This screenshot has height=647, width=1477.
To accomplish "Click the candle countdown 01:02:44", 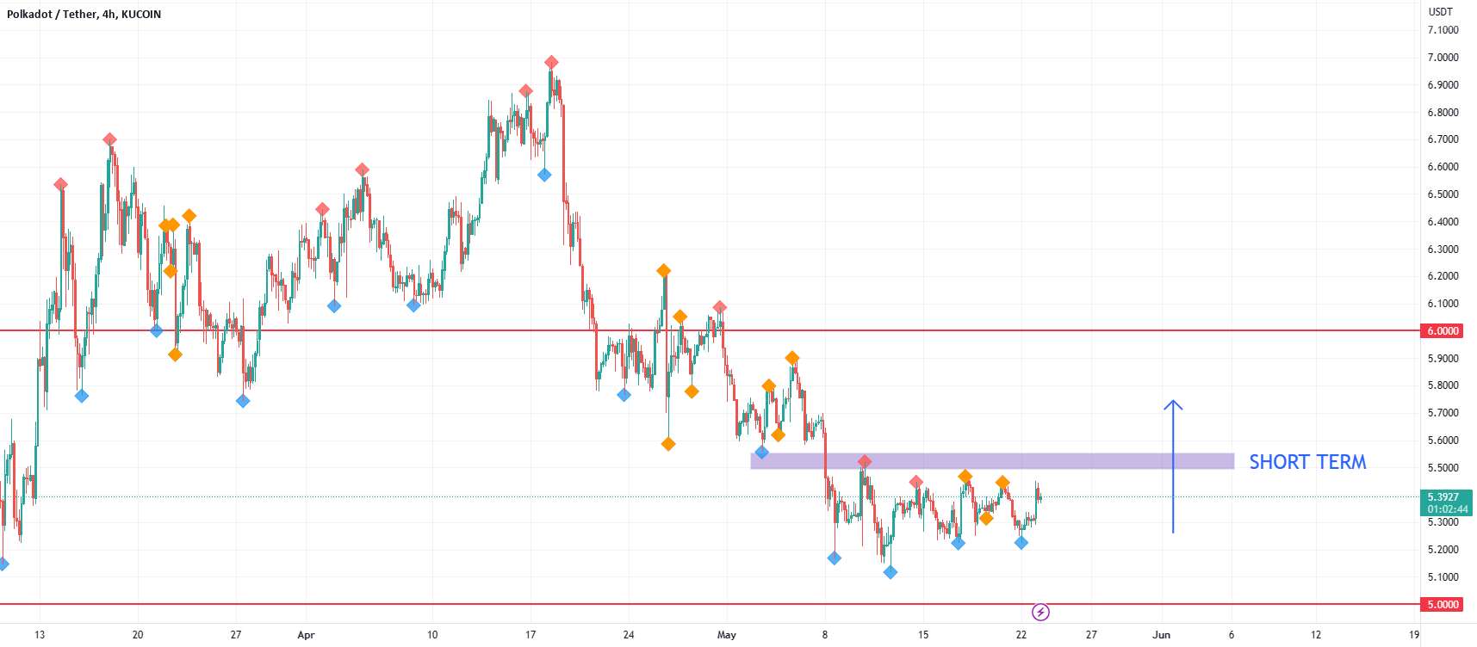I will tap(1447, 509).
